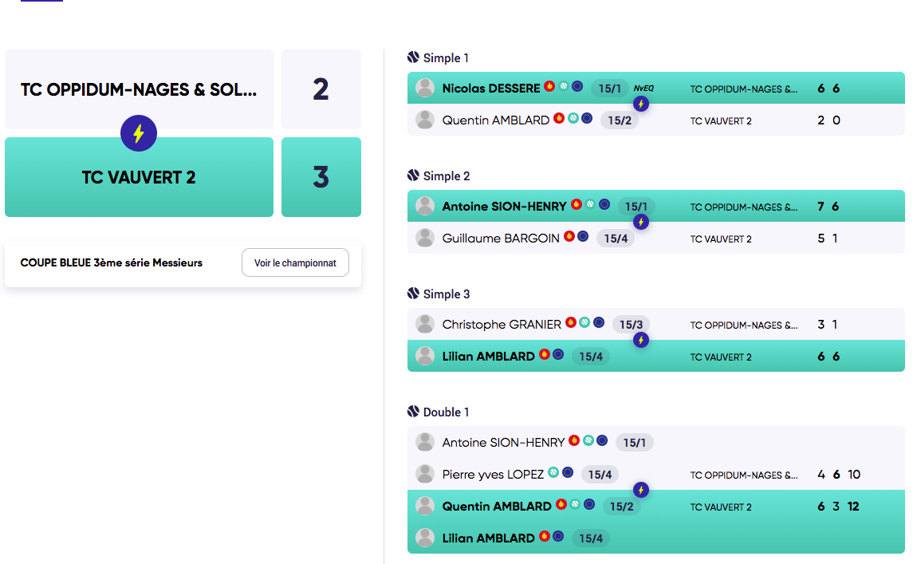Select Lilian AMBLARD in Simple 3 row

488,356
